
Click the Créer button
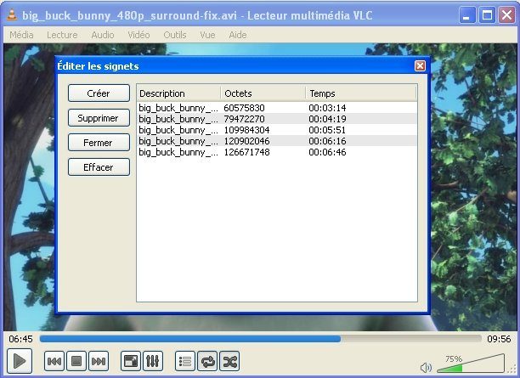click(99, 93)
